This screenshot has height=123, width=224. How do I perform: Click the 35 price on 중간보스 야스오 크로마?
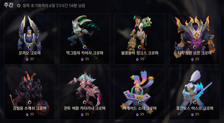197,114
